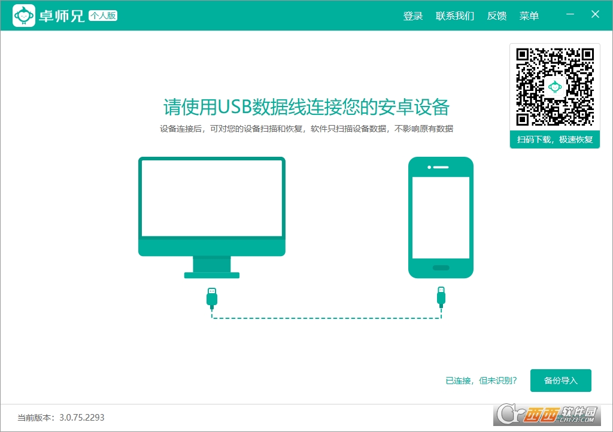The image size is (613, 432).
Task: Click the 卓师兄 monkey logo icon
Action: 24,16
